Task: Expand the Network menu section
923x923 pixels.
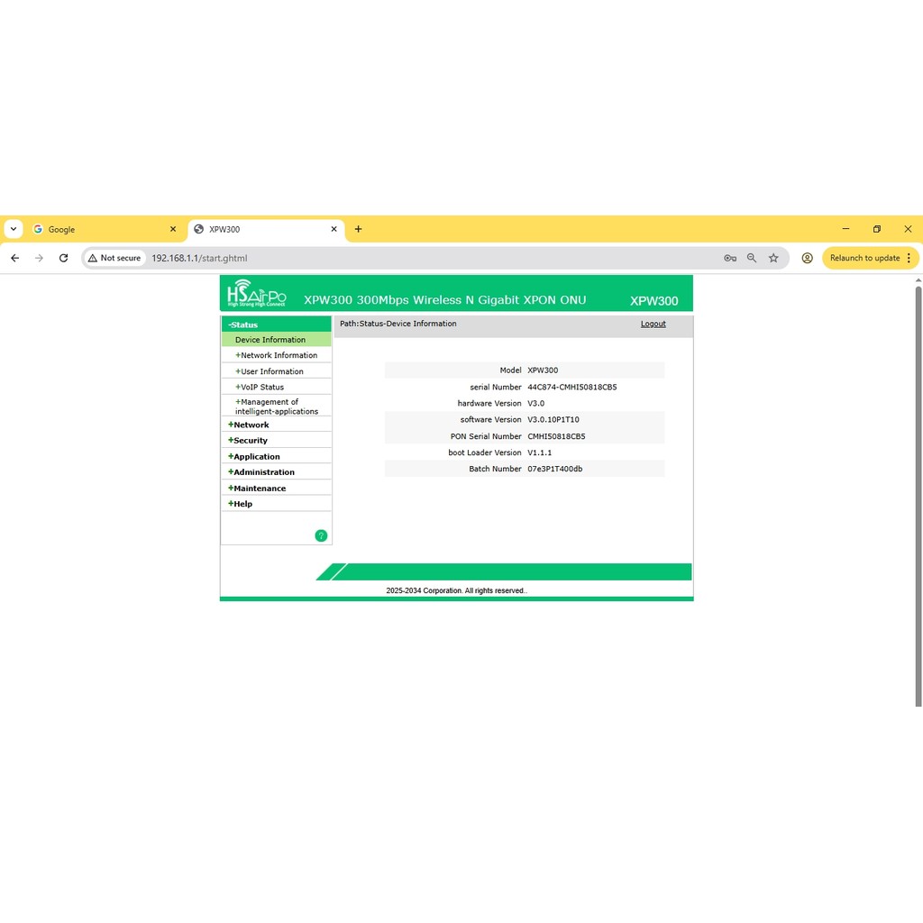Action: 251,425
